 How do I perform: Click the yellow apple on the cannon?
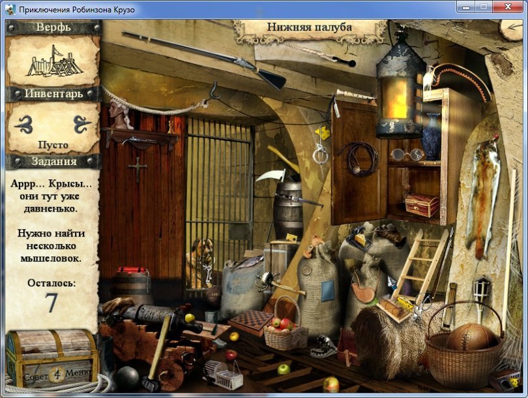[190, 318]
